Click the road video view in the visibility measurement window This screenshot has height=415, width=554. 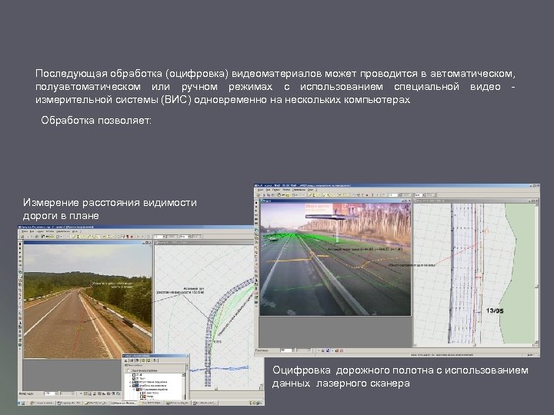point(88,302)
